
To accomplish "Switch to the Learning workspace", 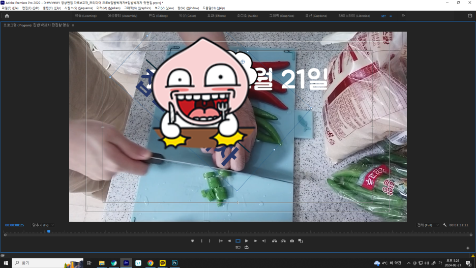I will (85, 16).
